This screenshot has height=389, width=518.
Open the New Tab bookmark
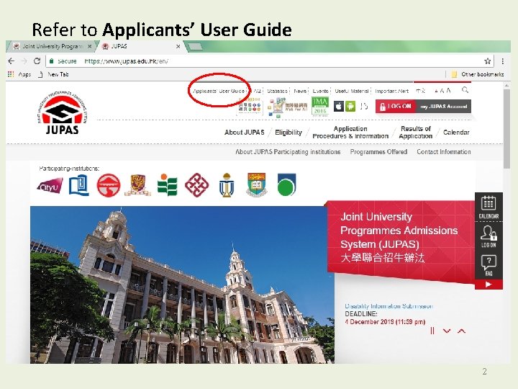click(53, 74)
